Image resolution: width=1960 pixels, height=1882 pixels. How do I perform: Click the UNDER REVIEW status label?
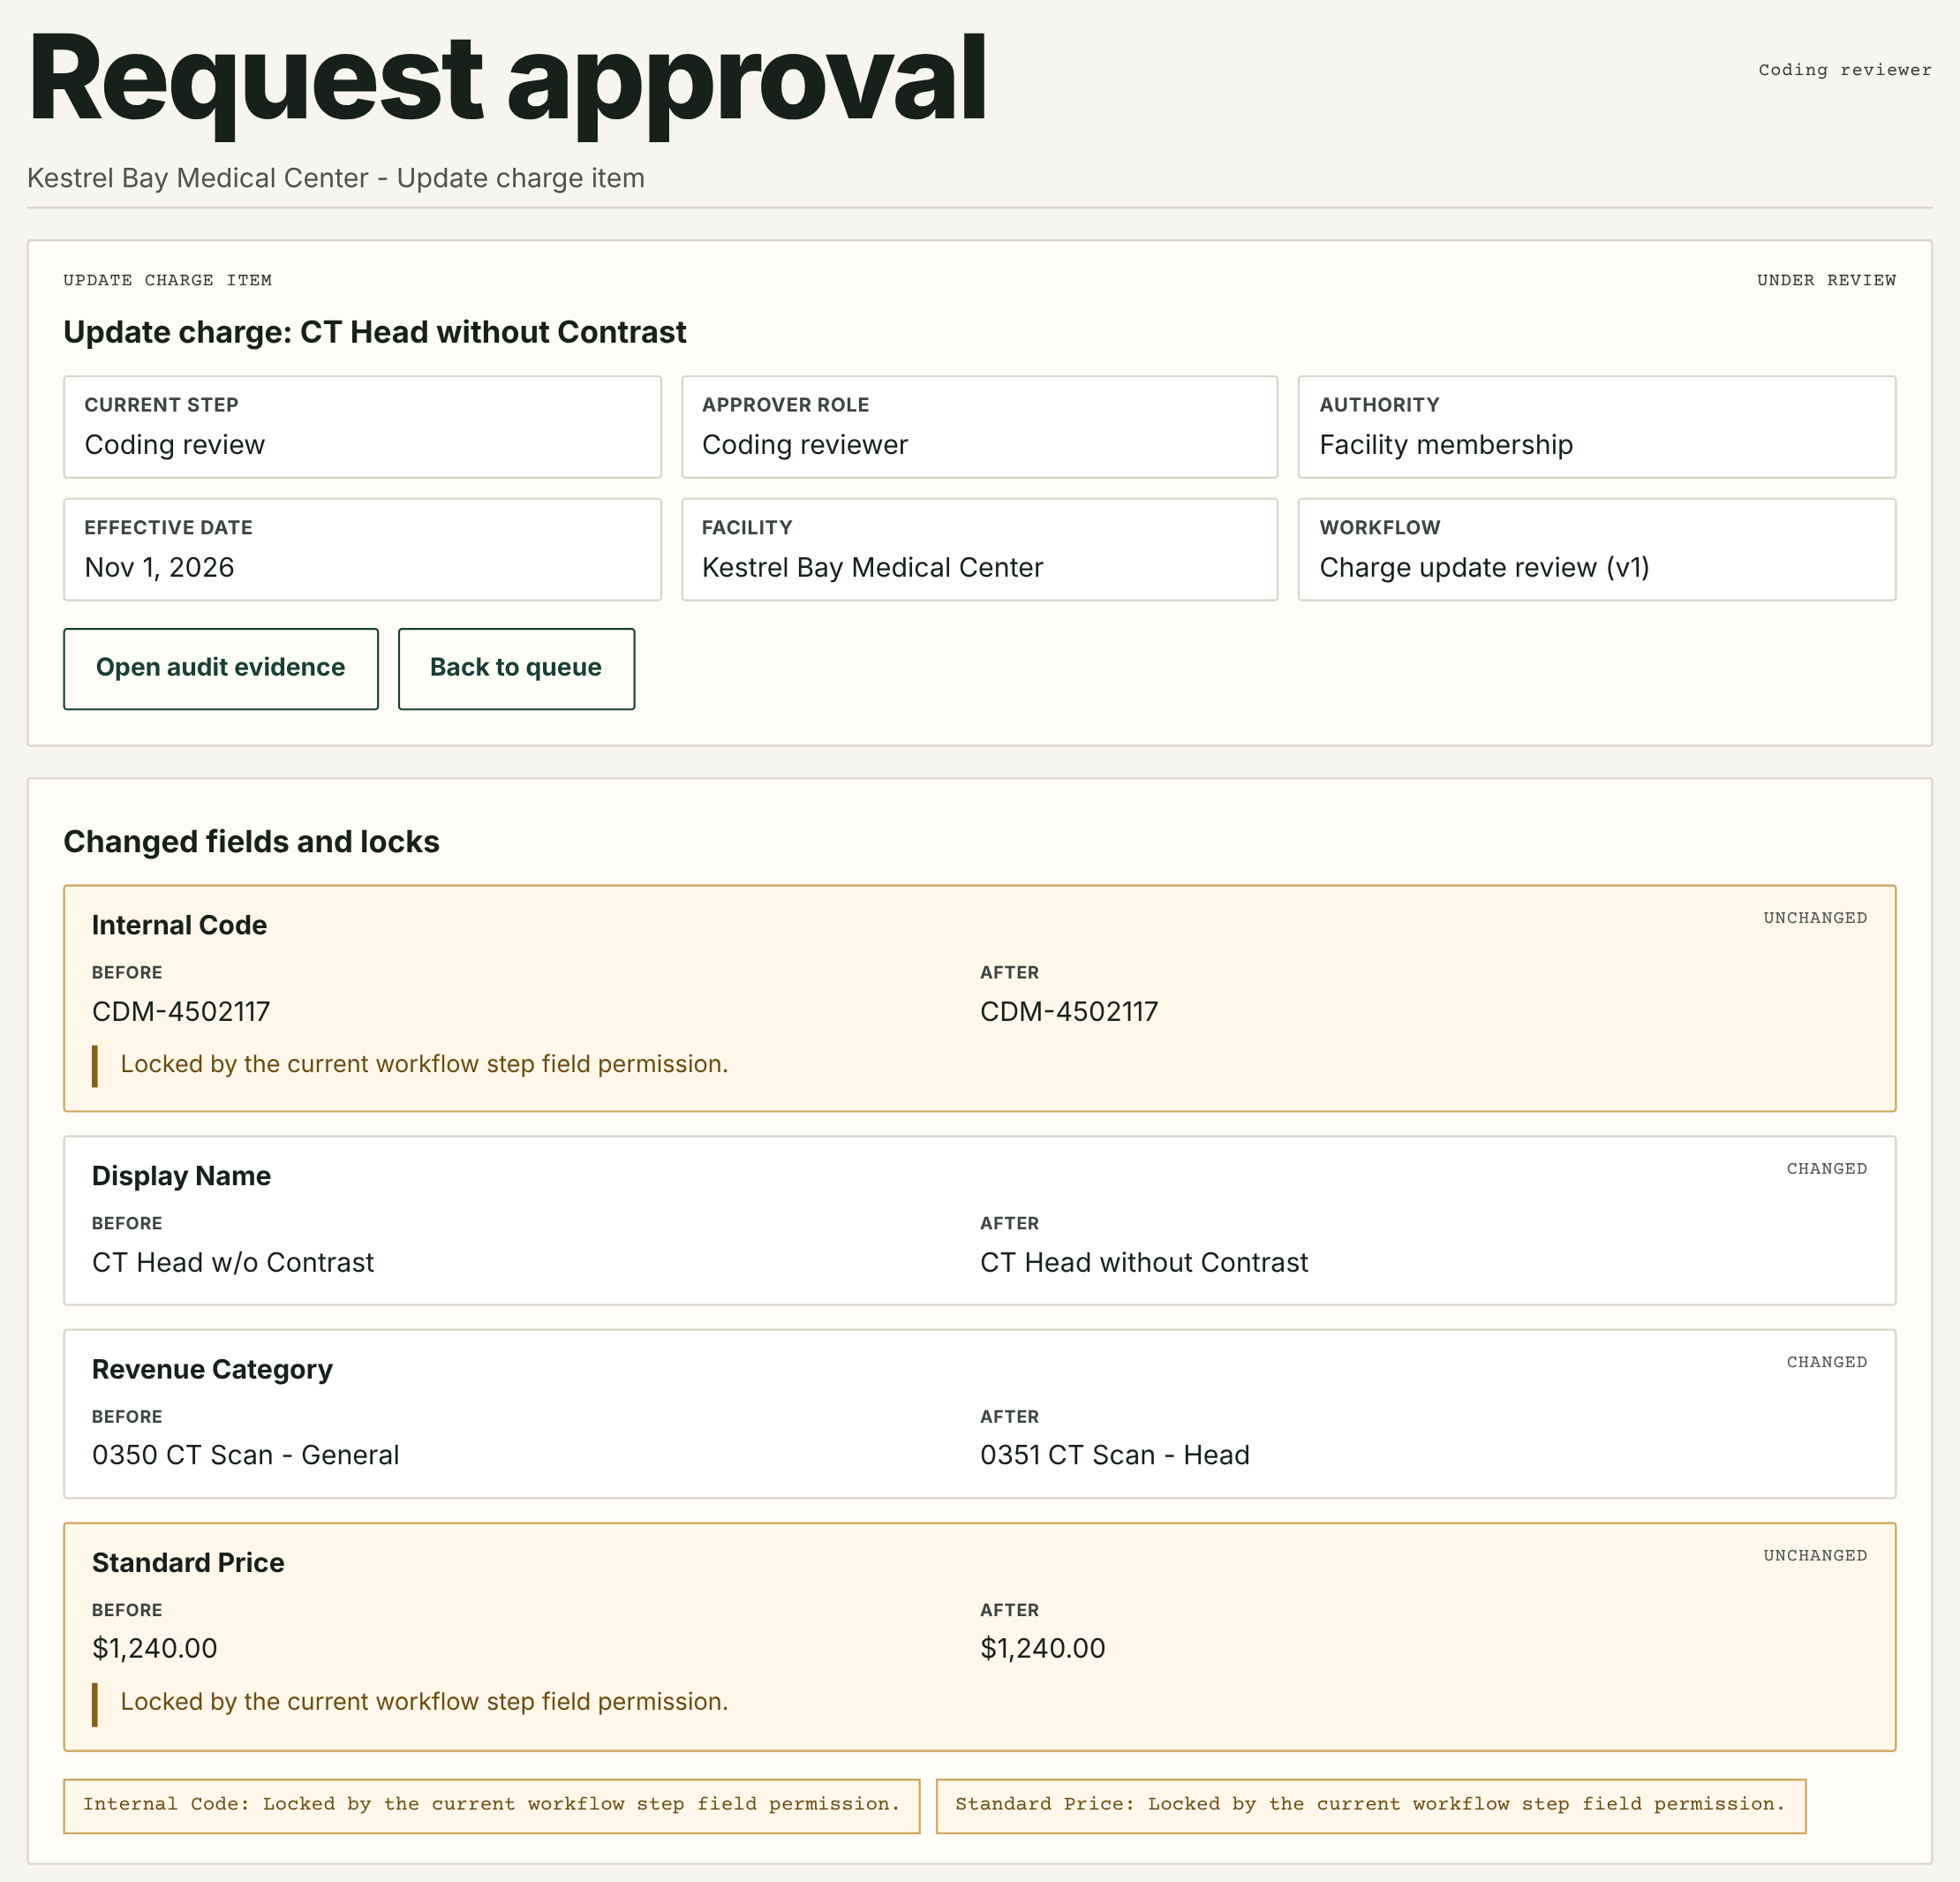[x=1826, y=280]
